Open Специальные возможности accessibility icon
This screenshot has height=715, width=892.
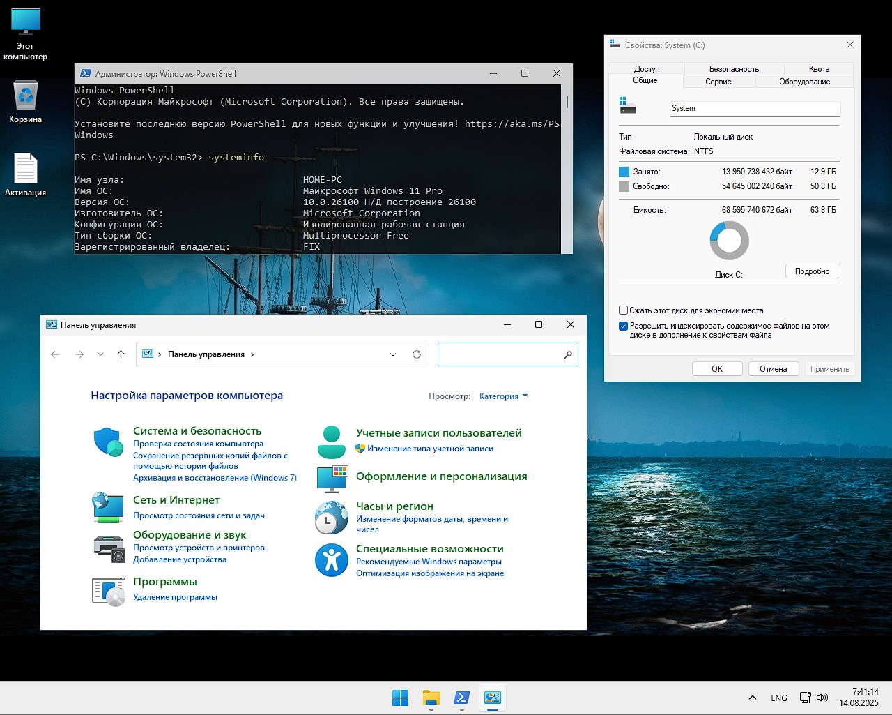point(330,560)
